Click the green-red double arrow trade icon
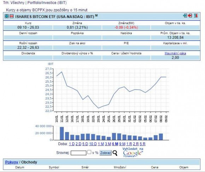Screen dimensions: 205x172 pos(196,16)
